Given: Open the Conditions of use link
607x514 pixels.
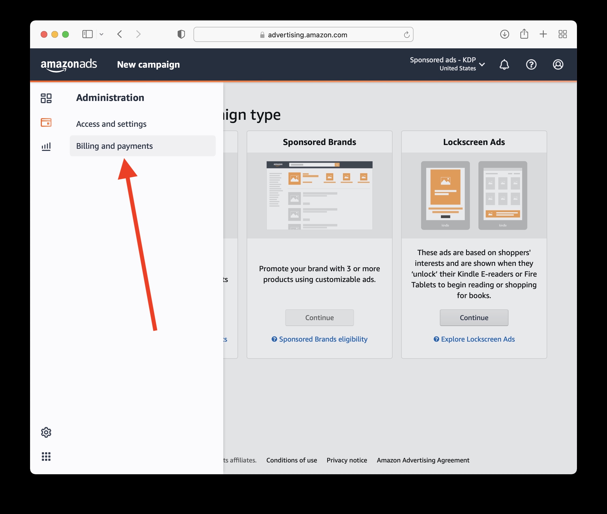Looking at the screenshot, I should tap(291, 460).
